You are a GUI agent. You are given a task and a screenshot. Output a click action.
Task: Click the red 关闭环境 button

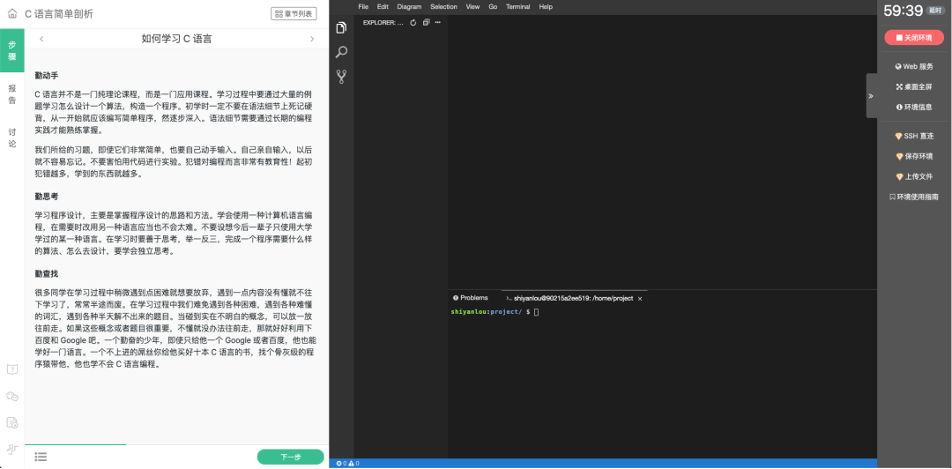(914, 37)
